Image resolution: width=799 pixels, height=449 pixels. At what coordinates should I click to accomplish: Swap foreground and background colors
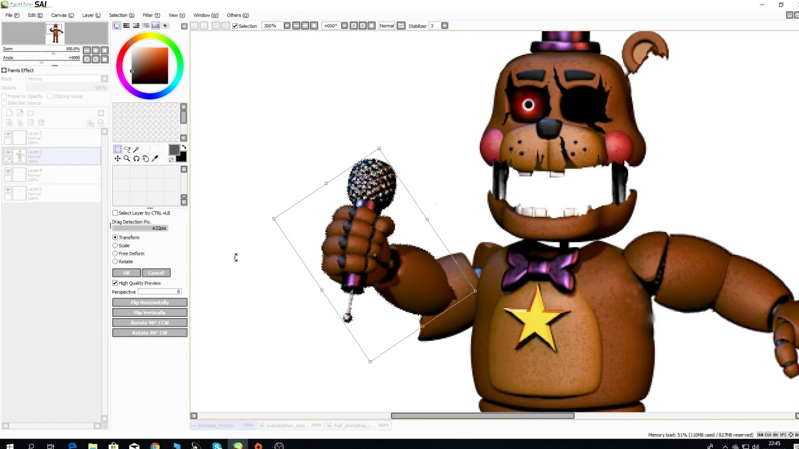pyautogui.click(x=184, y=147)
